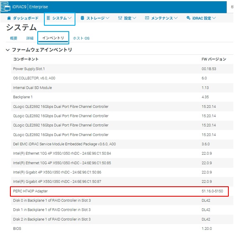
Task: Select the インベントリ tab
Action: 53,38
